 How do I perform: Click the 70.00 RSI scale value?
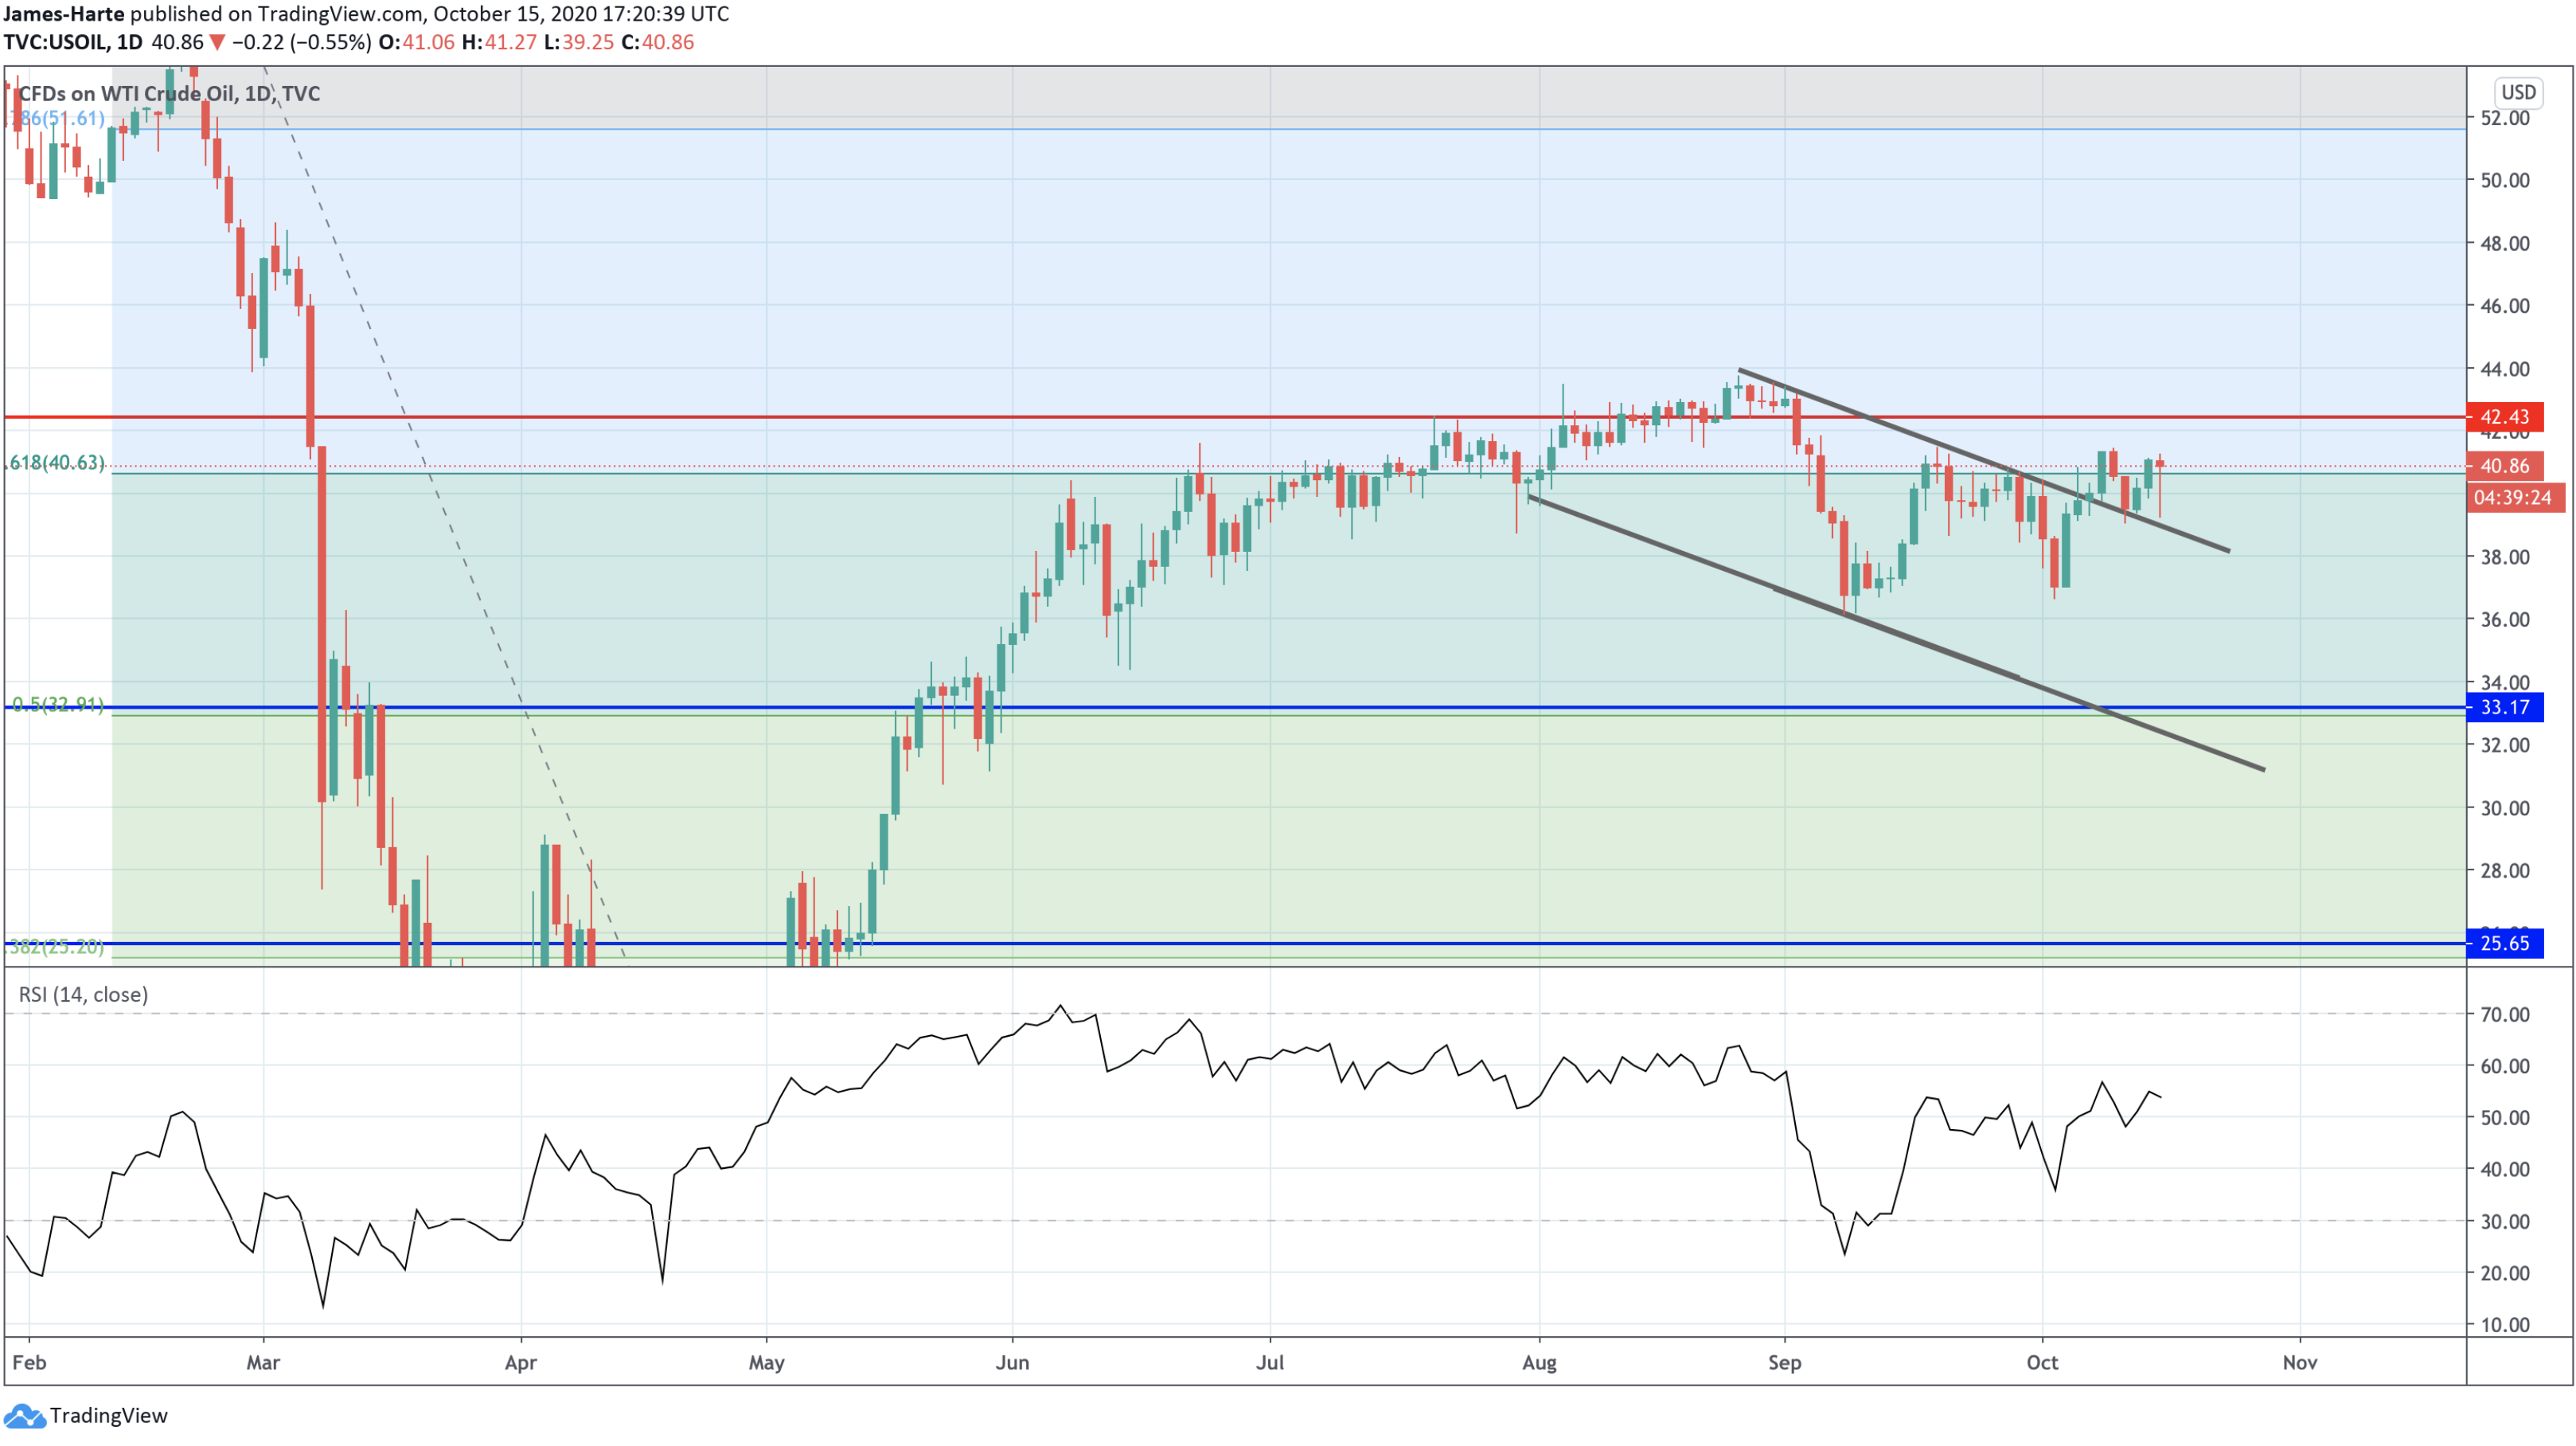point(2504,1015)
